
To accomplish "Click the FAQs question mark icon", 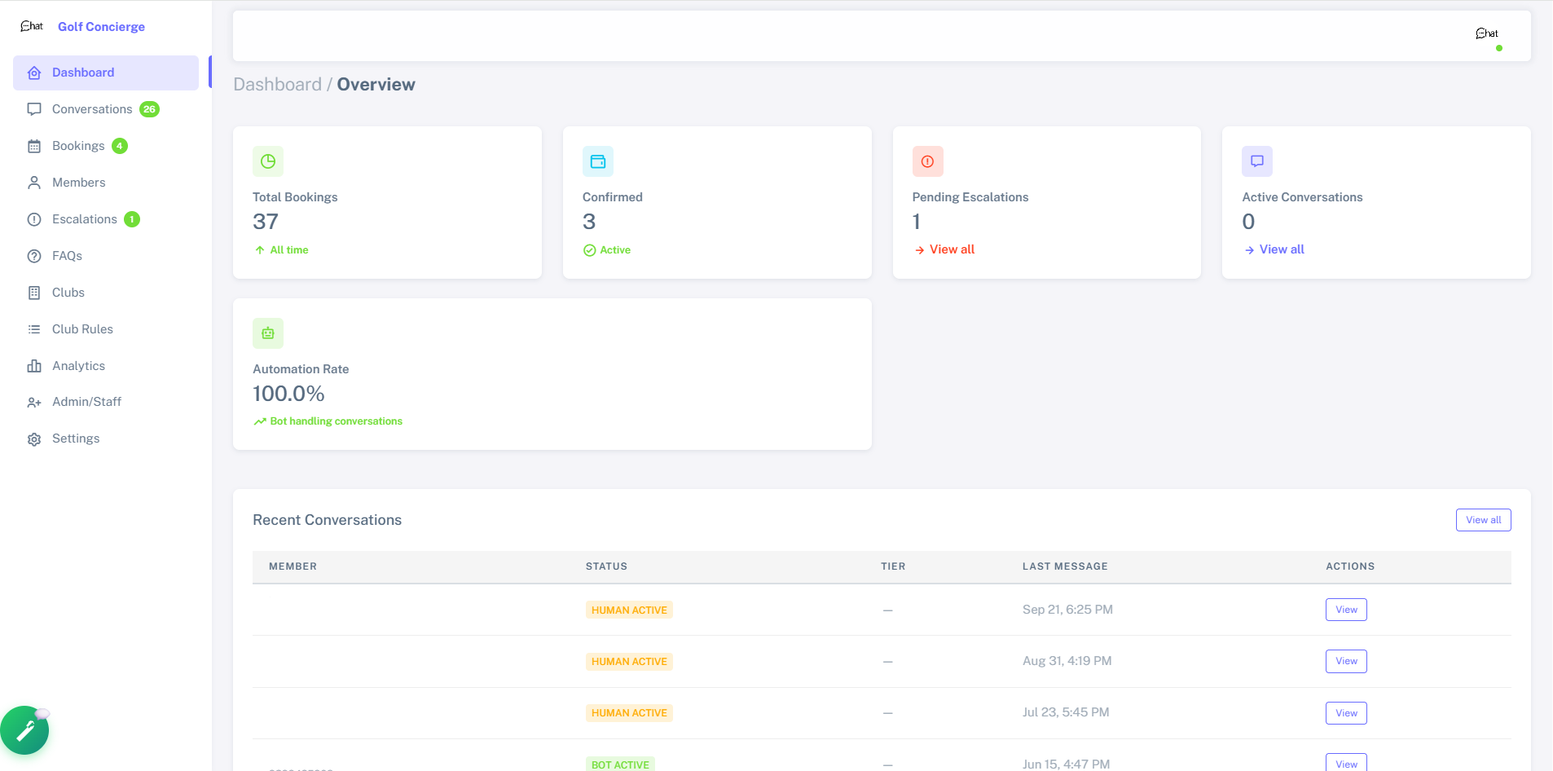I will pos(34,256).
